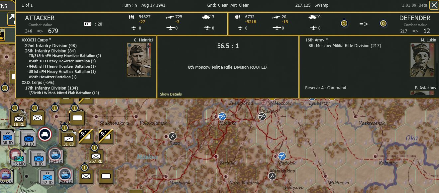Open M. Lukin's commander portrait

click(x=422, y=60)
